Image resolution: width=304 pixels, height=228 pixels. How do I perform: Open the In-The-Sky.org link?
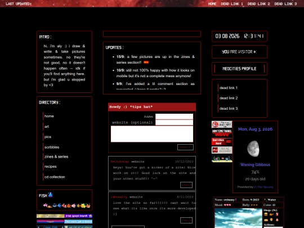(263, 187)
